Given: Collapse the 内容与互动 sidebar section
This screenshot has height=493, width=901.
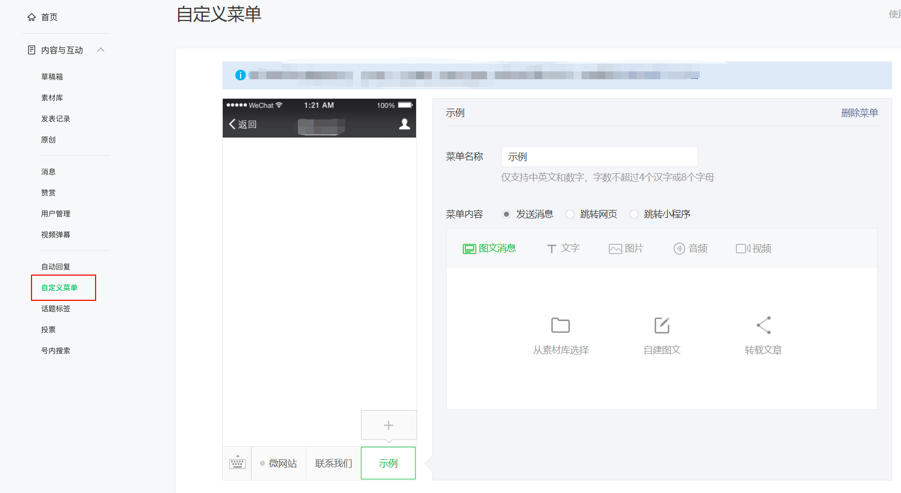Looking at the screenshot, I should (x=101, y=50).
